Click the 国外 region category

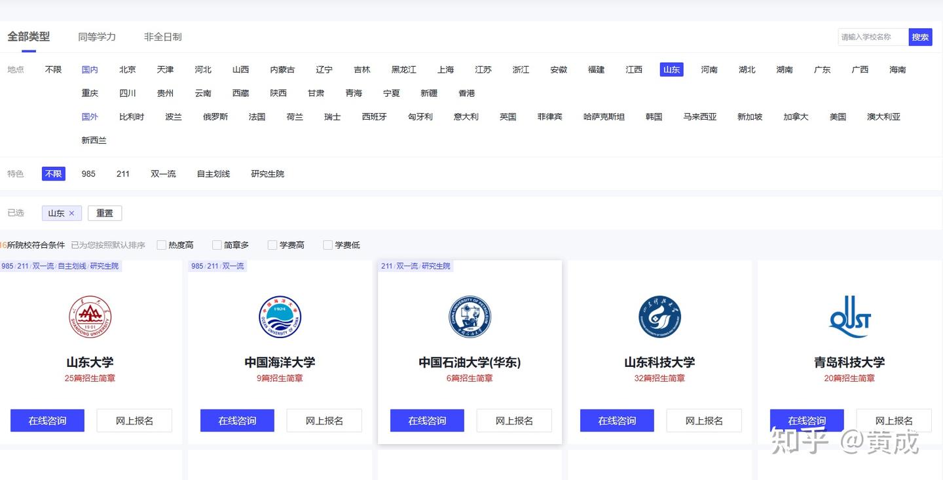click(x=90, y=116)
